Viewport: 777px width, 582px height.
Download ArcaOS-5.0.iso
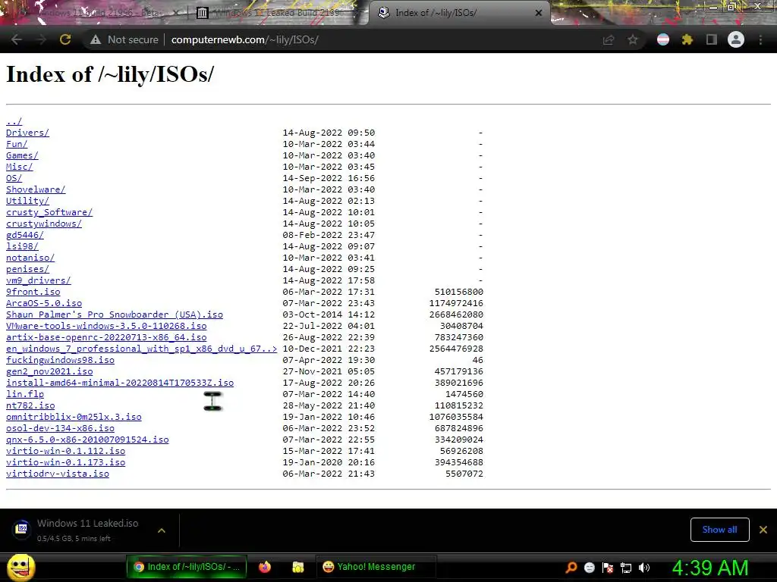coord(44,303)
